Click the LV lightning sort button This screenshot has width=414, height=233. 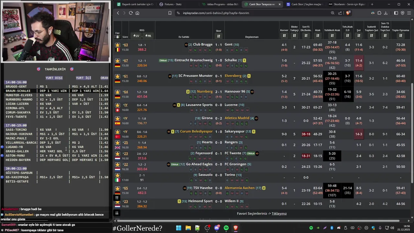[x=136, y=36]
